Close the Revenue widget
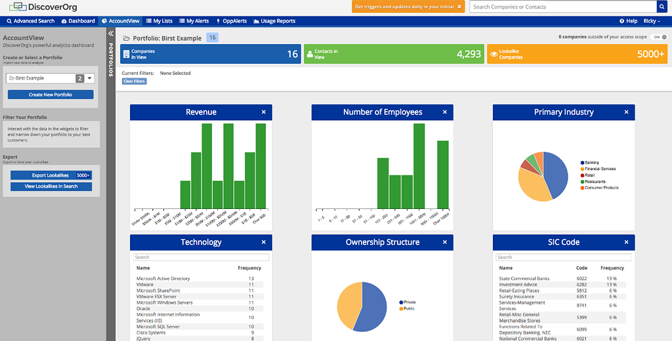The image size is (672, 341). point(264,112)
